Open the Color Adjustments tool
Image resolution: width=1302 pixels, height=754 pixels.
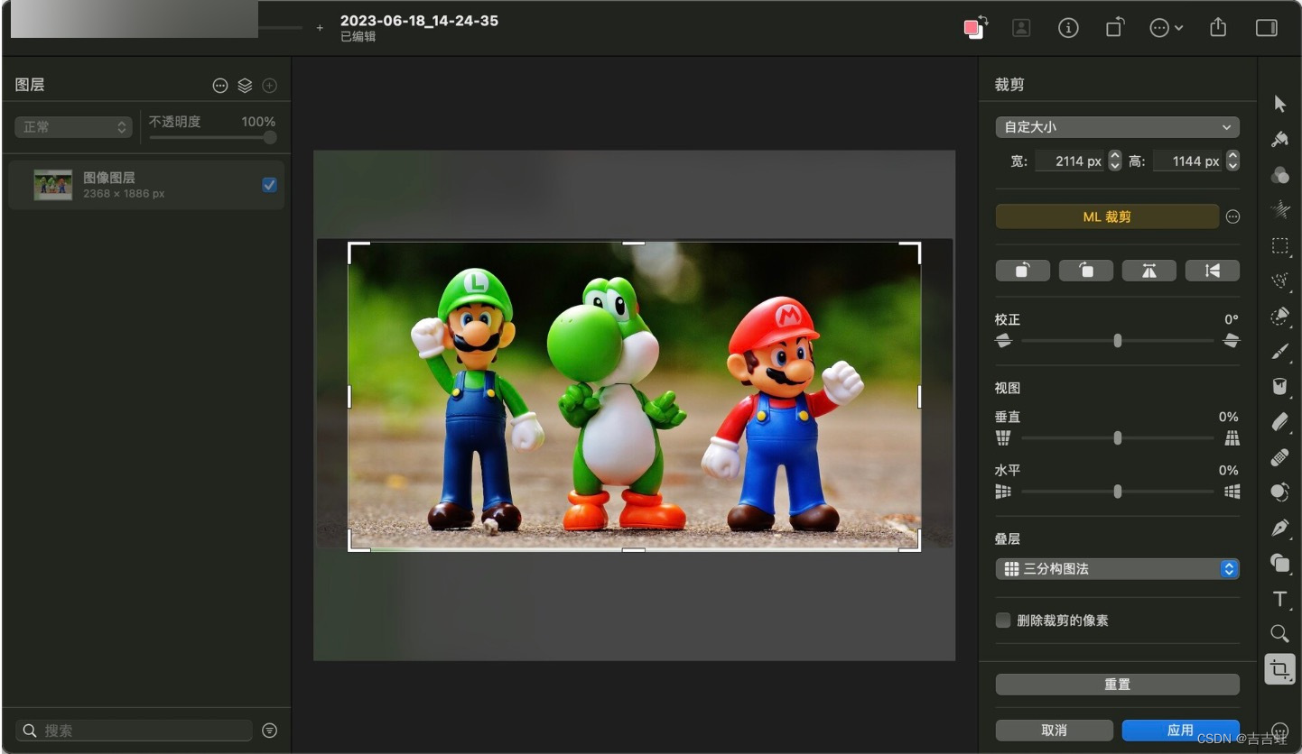pyautogui.click(x=1279, y=174)
